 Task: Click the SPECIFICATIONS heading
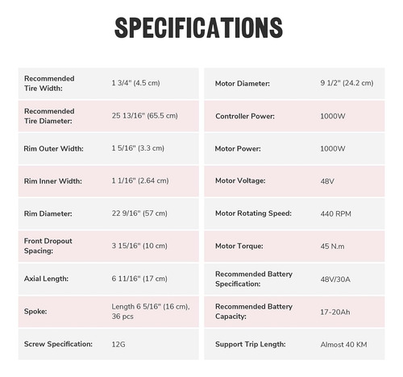click(x=198, y=27)
